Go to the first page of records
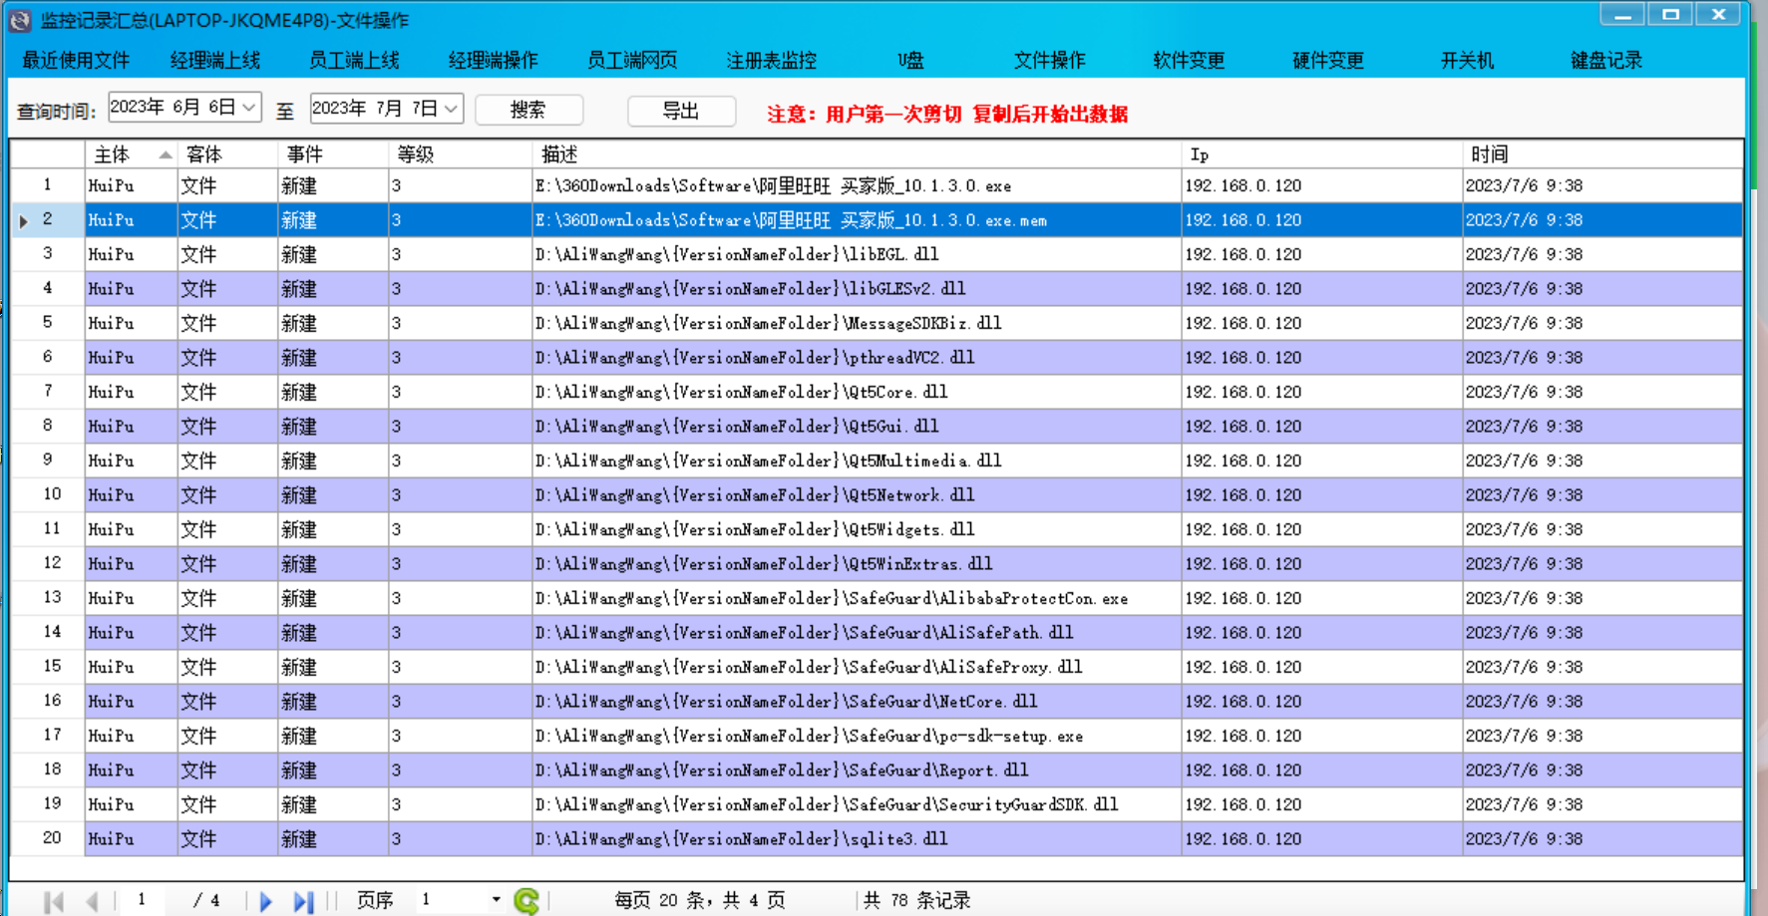The image size is (1768, 916). (x=54, y=901)
